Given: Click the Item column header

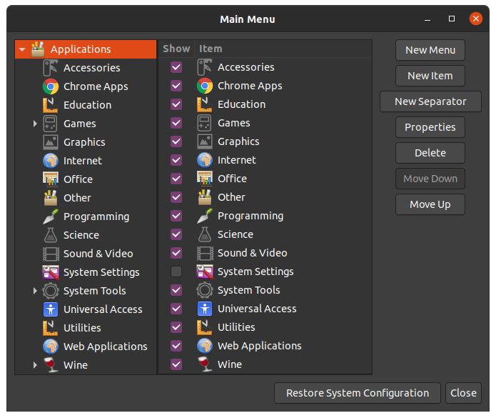Looking at the screenshot, I should pos(211,49).
